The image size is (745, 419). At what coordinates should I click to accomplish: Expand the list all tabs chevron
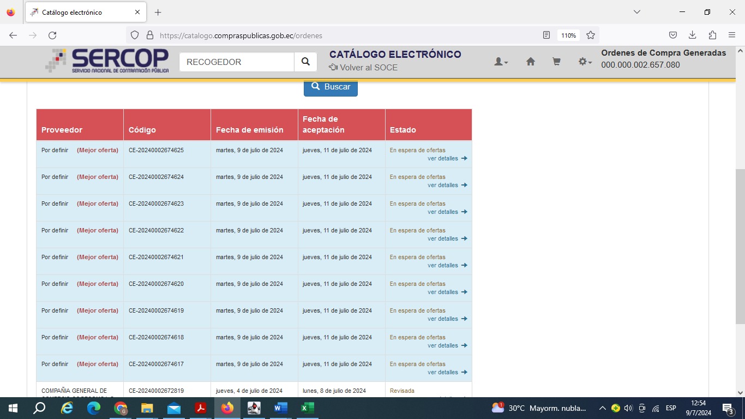636,12
